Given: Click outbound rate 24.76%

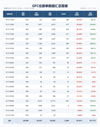Looking at the screenshot, I should coord(79,49).
